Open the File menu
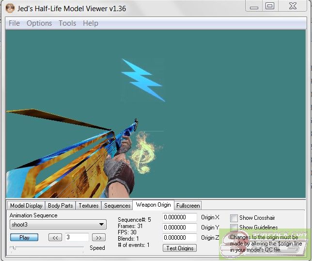This screenshot has height=261, width=312. [x=14, y=23]
